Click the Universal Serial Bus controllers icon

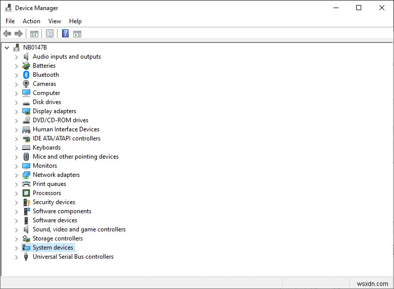pyautogui.click(x=26, y=257)
